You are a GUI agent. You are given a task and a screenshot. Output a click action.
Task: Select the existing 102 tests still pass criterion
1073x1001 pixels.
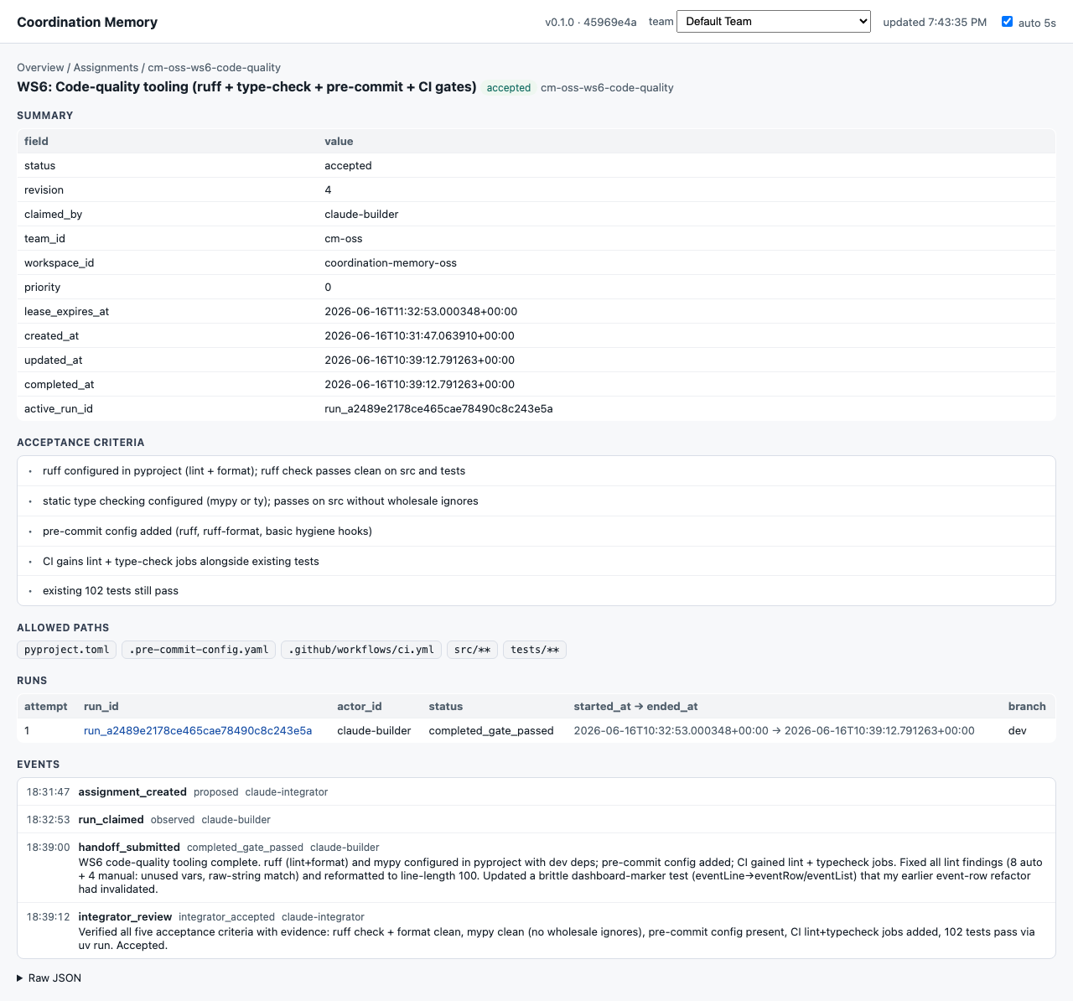pyautogui.click(x=536, y=590)
